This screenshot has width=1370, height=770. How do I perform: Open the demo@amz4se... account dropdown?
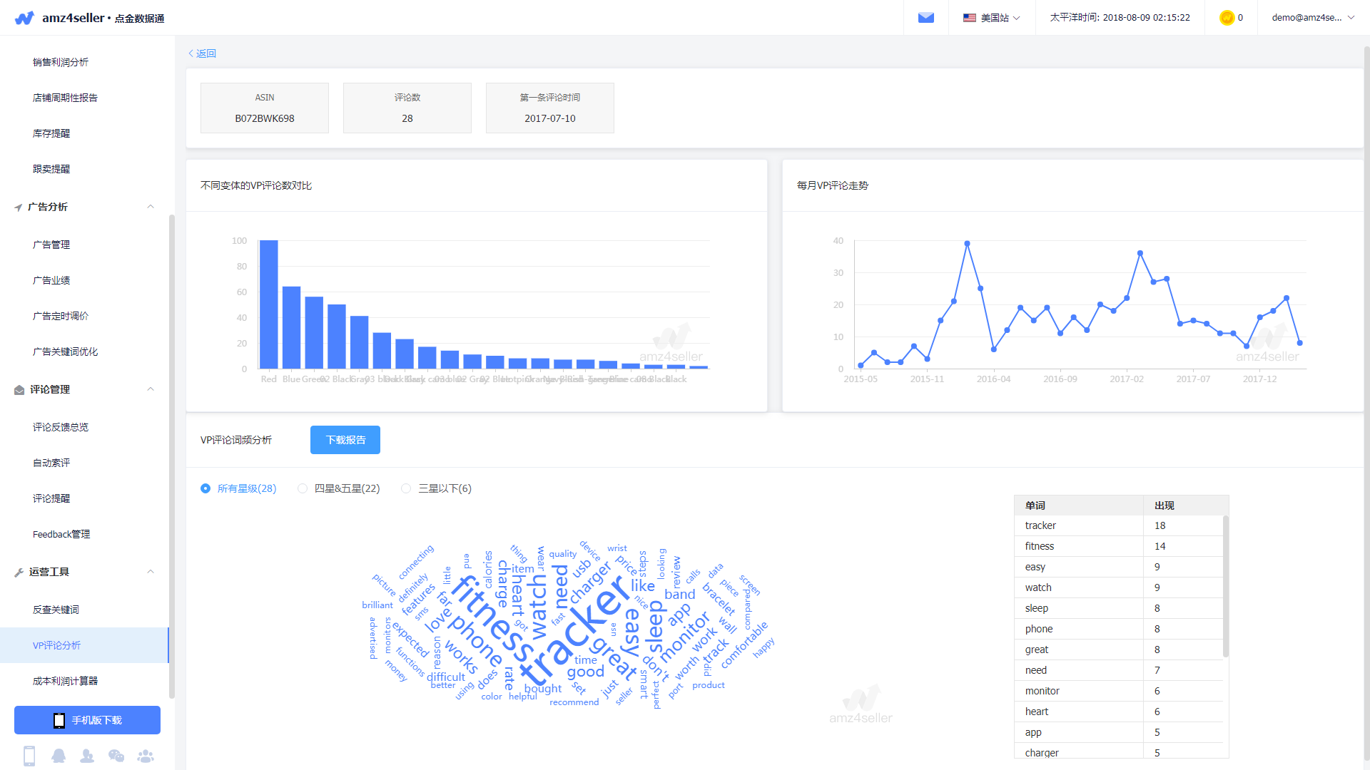point(1312,18)
